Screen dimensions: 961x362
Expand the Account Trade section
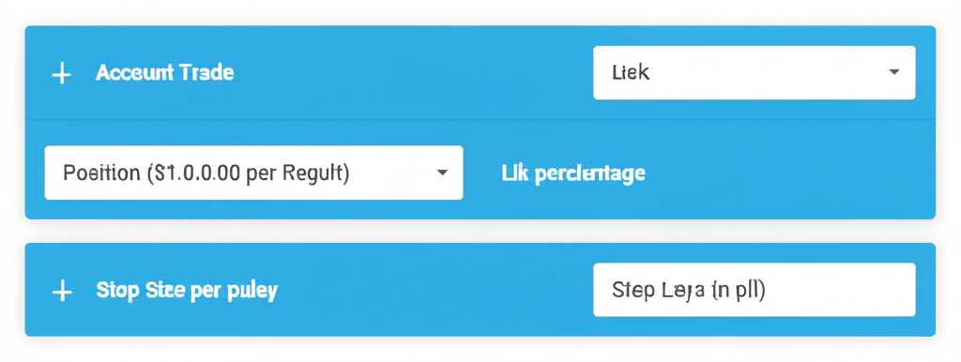click(x=61, y=74)
